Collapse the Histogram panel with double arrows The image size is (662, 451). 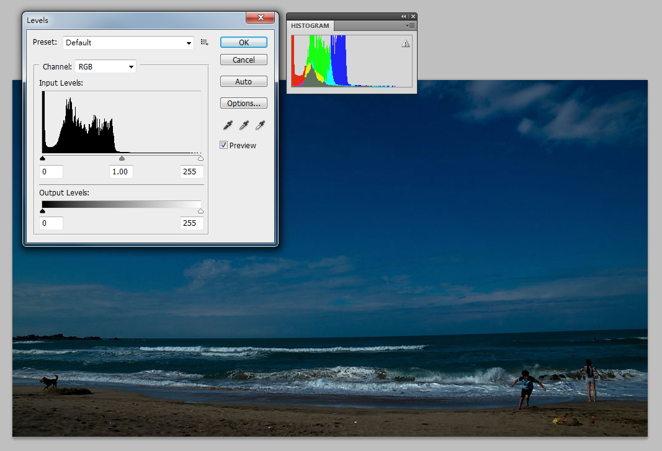[x=404, y=17]
